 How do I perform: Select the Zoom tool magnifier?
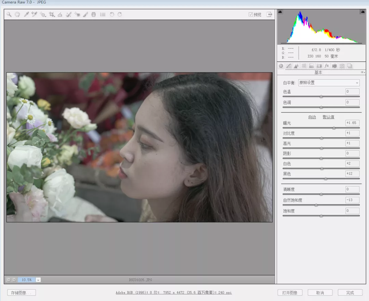9,14
